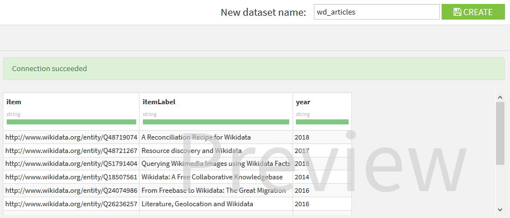This screenshot has width=510, height=218.
Task: Click 'From Freebase to Wikidata' label cell
Action: [216, 191]
